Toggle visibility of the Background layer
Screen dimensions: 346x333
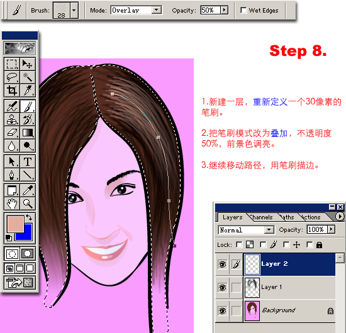click(x=222, y=311)
